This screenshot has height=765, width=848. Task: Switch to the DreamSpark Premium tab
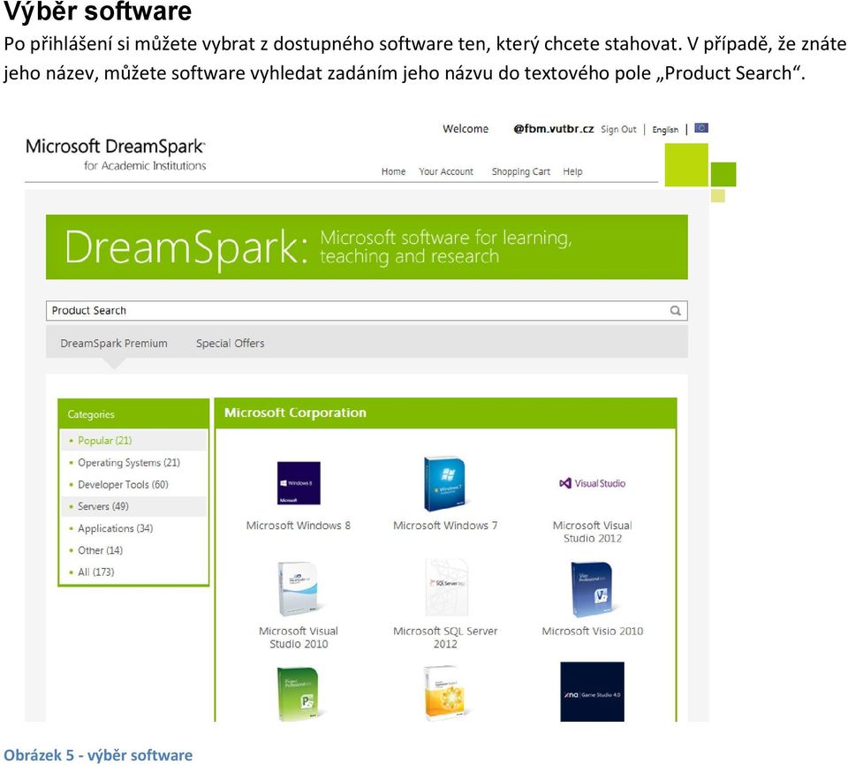pyautogui.click(x=114, y=343)
